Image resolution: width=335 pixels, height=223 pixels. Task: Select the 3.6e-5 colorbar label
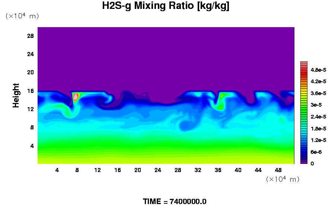coord(319,93)
